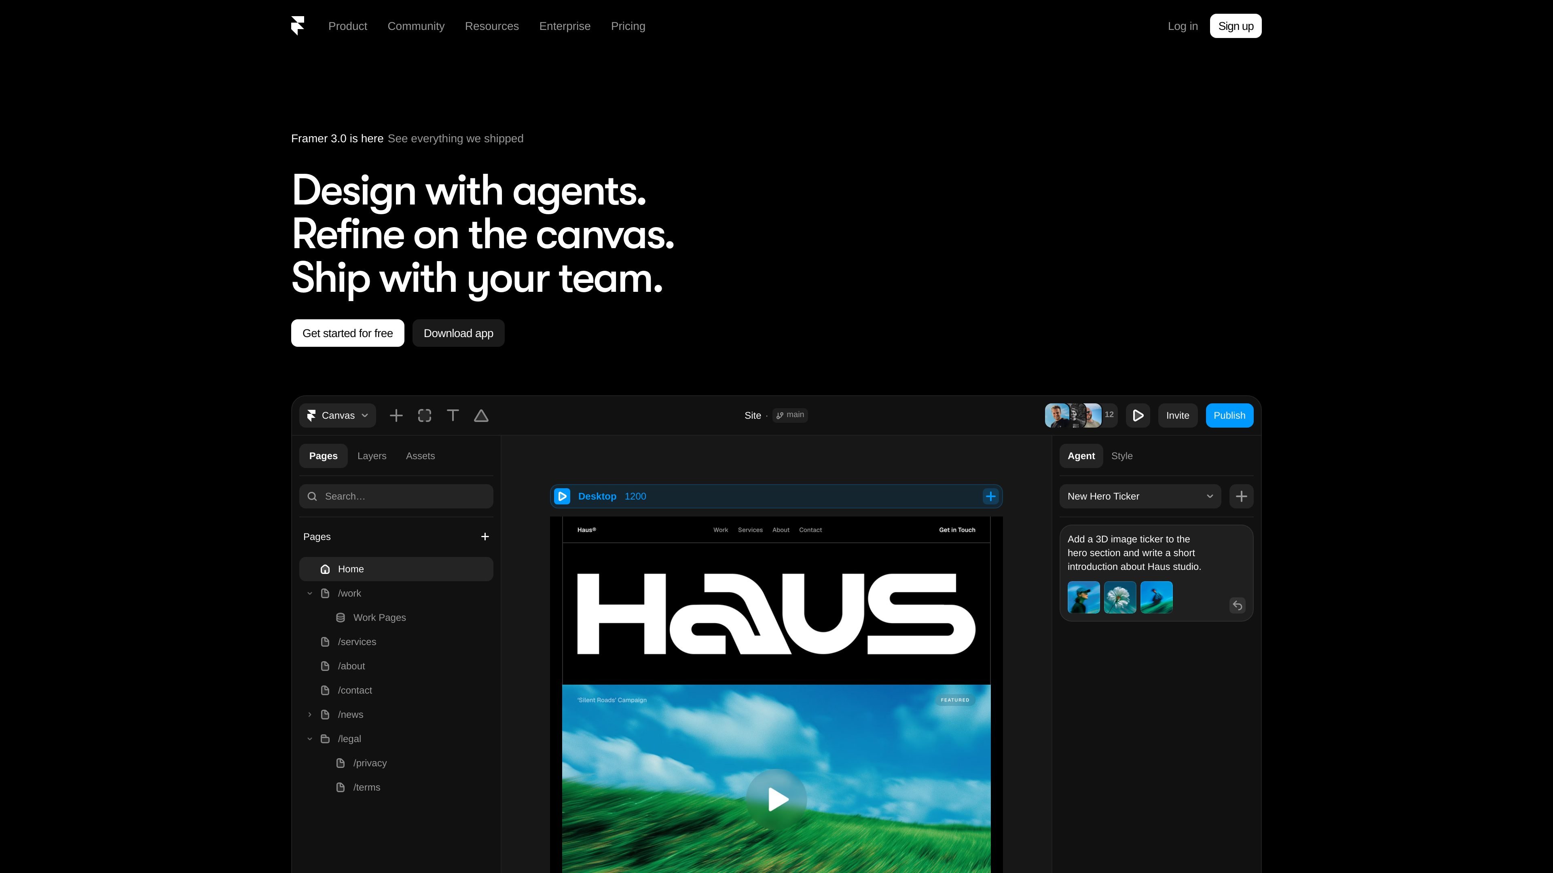
Task: Click the Desktop breakpoint play icon
Action: [x=562, y=496]
